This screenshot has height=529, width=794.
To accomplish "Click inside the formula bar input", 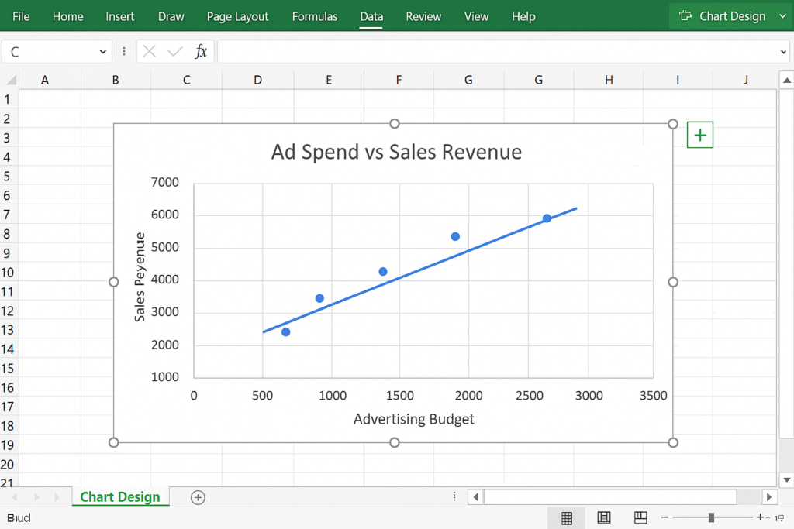I will click(496, 52).
